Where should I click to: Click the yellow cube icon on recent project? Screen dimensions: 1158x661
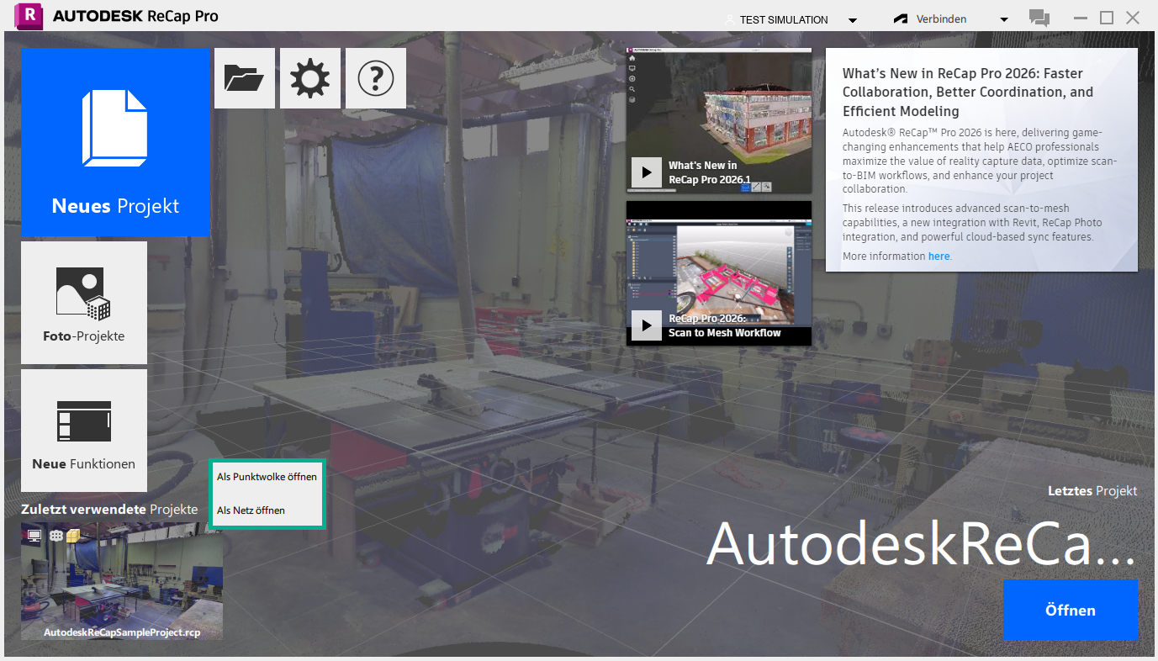(x=73, y=535)
